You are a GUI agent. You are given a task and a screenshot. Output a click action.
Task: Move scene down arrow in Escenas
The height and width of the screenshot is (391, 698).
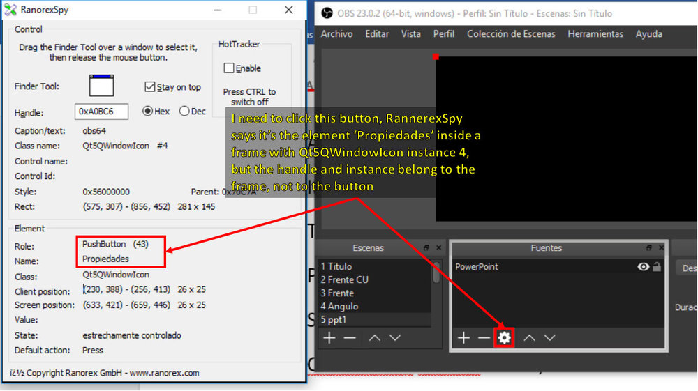[395, 338]
